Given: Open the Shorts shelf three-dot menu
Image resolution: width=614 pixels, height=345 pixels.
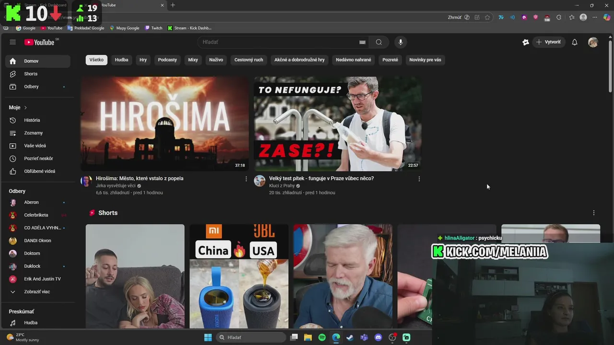Looking at the screenshot, I should pos(594,213).
